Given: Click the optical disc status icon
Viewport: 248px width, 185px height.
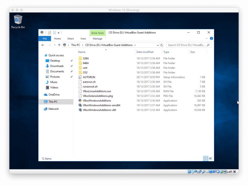Looking at the screenshot, I should pyautogui.click(x=193, y=172).
